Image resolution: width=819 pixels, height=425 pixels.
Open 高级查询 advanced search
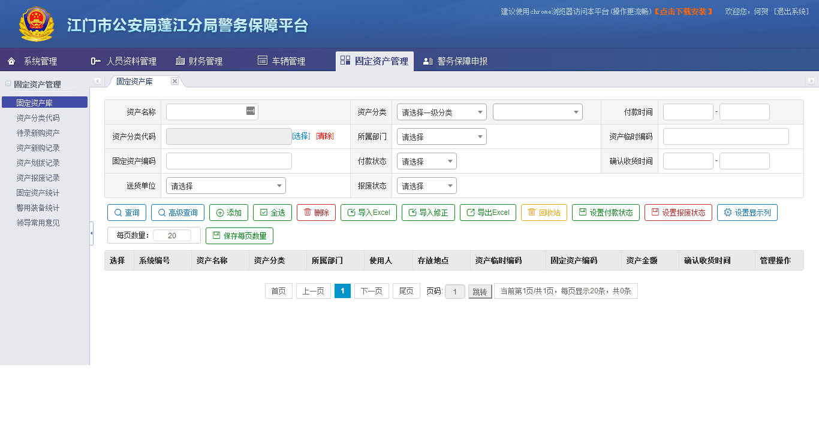point(177,212)
